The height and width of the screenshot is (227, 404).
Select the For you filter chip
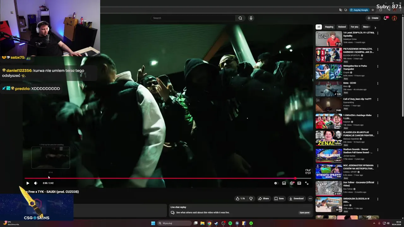coord(354,27)
